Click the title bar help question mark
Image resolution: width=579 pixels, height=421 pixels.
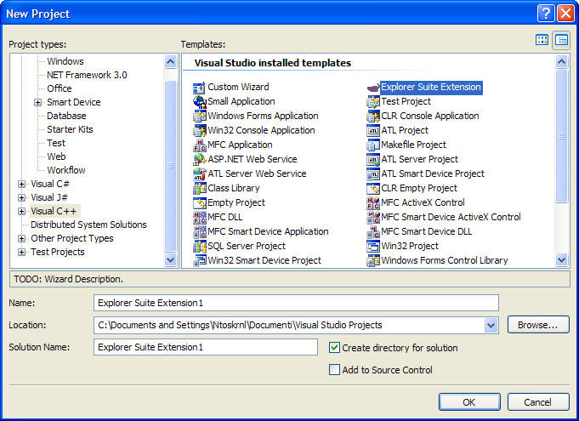point(545,13)
